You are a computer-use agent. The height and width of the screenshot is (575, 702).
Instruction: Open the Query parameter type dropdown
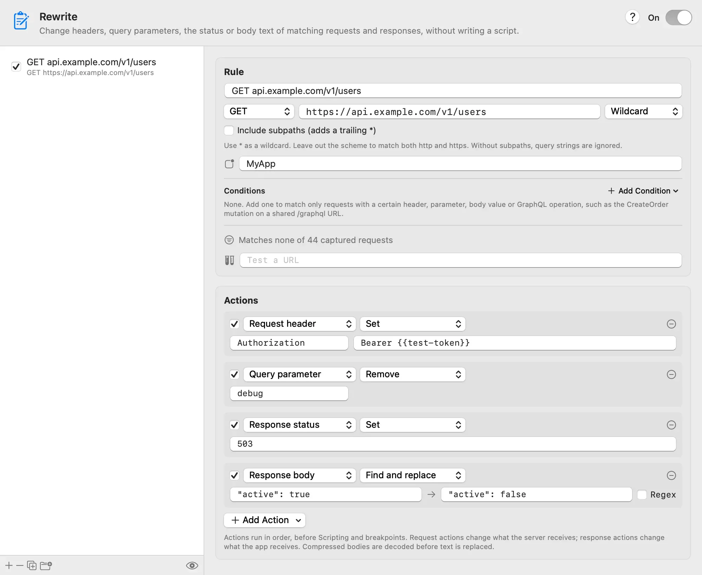tap(300, 374)
